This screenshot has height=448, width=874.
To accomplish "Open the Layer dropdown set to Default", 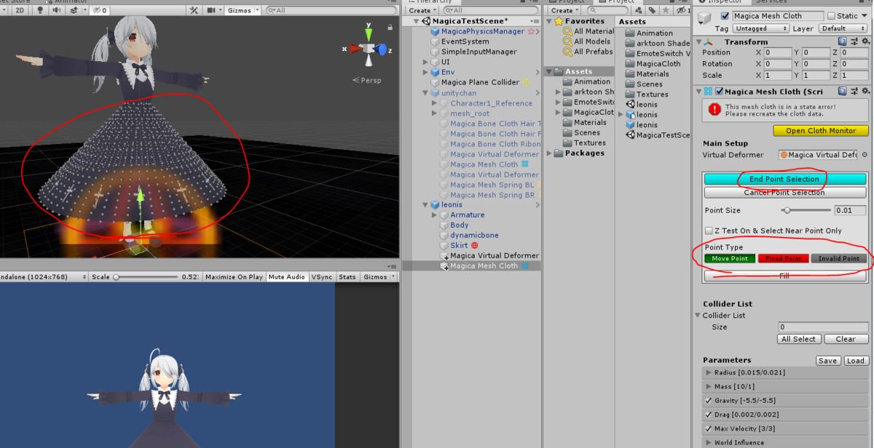I will point(843,28).
